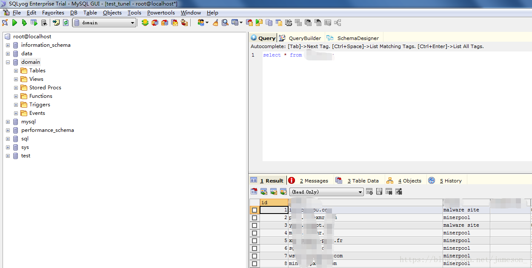Run the query with the green Execute arrow
Image resolution: width=532 pixels, height=268 pixels.
[15, 23]
